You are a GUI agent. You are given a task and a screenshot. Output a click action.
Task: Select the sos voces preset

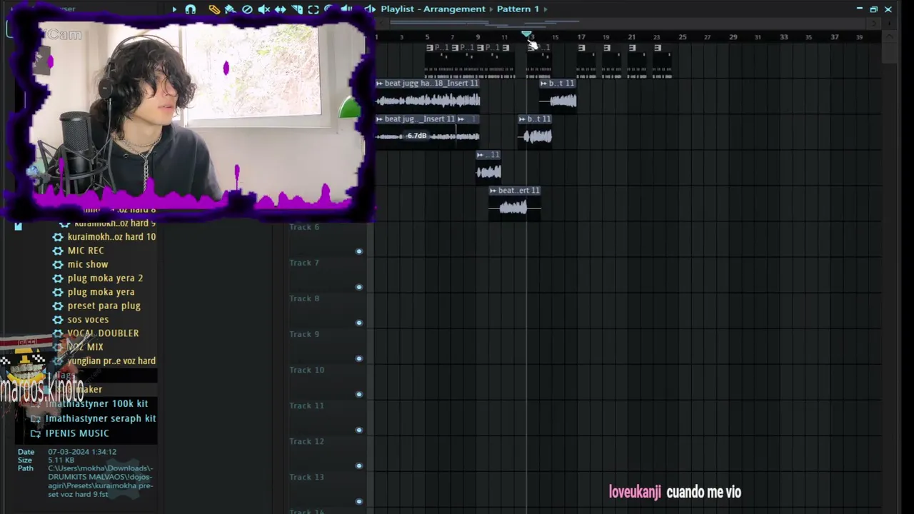point(88,320)
